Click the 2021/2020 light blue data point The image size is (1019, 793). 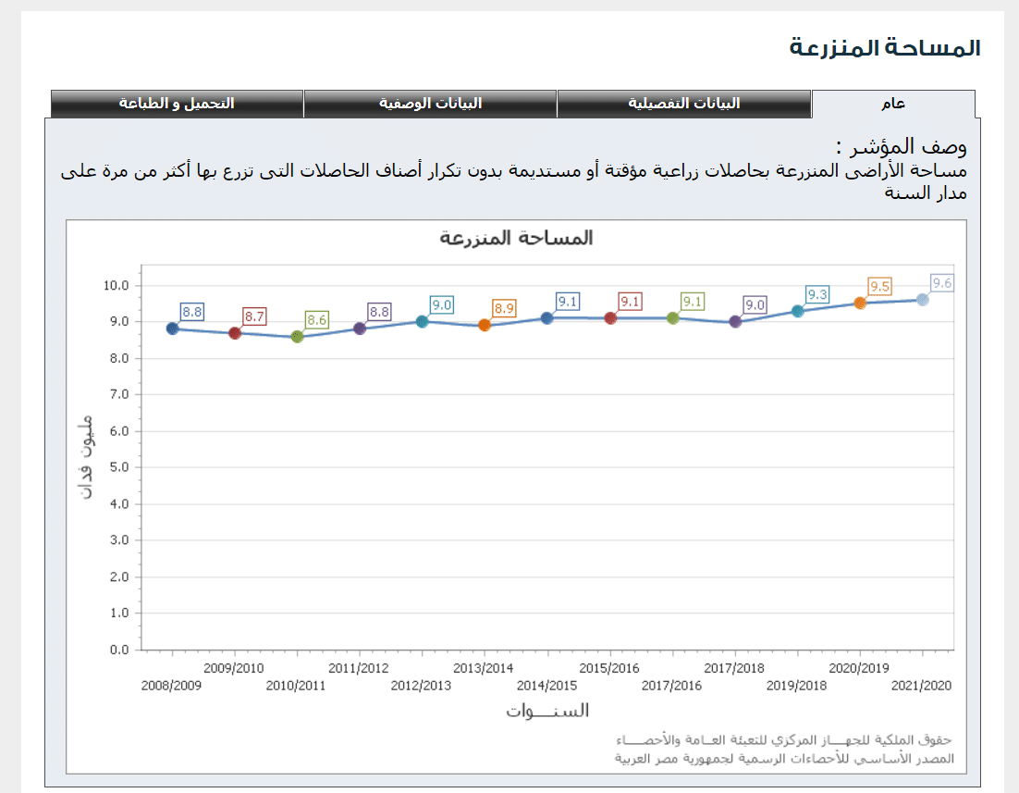(922, 299)
